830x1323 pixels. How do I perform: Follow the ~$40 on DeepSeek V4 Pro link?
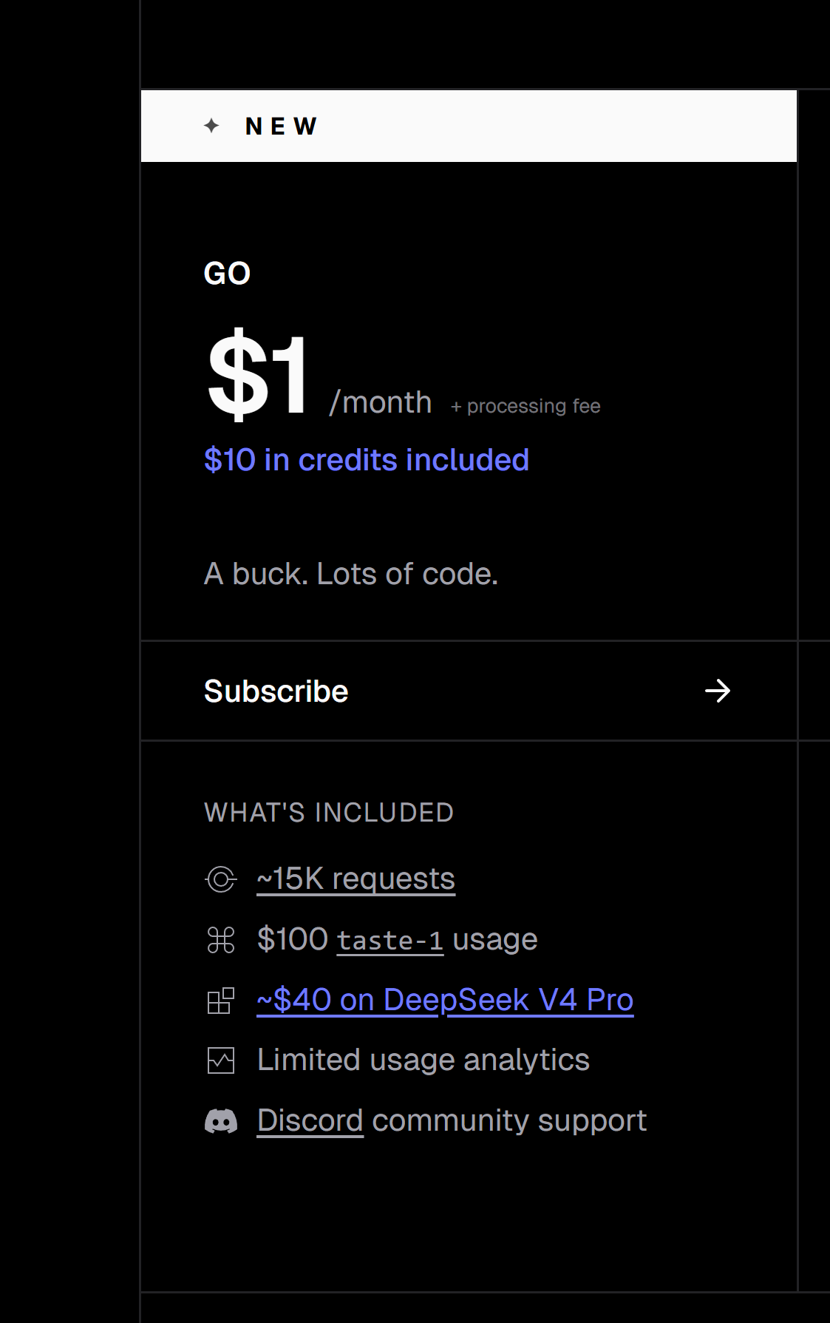tap(445, 1000)
